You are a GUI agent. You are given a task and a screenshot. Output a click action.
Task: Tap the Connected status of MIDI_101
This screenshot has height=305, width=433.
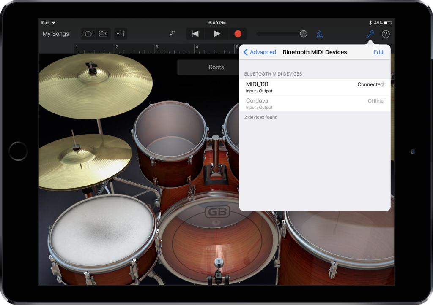pos(370,84)
